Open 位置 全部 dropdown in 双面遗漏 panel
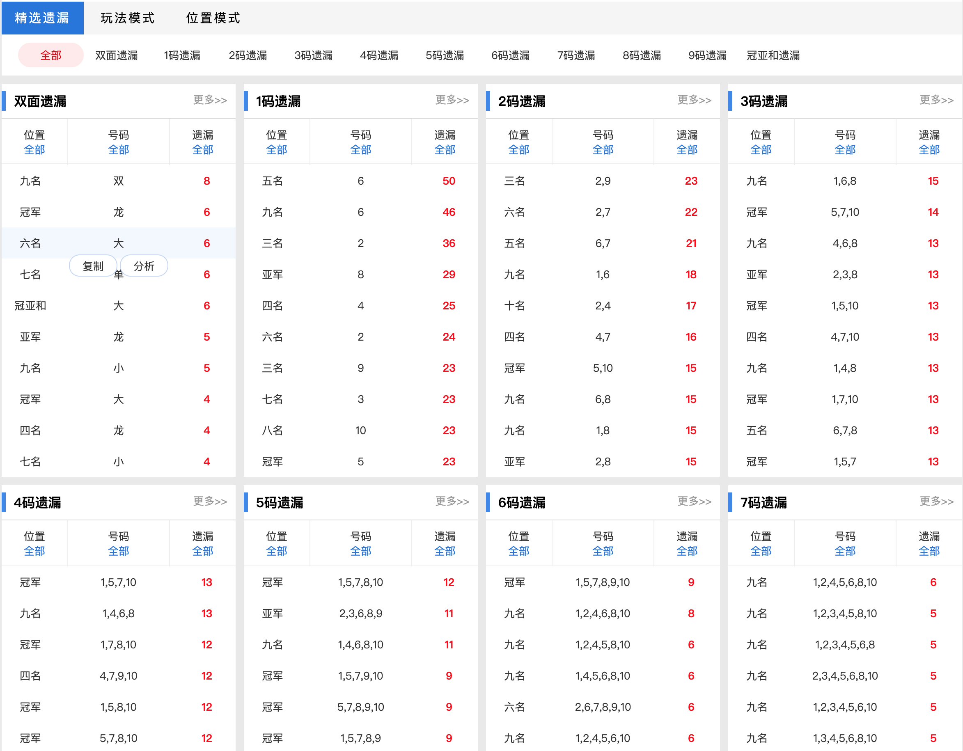The height and width of the screenshot is (751, 963). 34,150
